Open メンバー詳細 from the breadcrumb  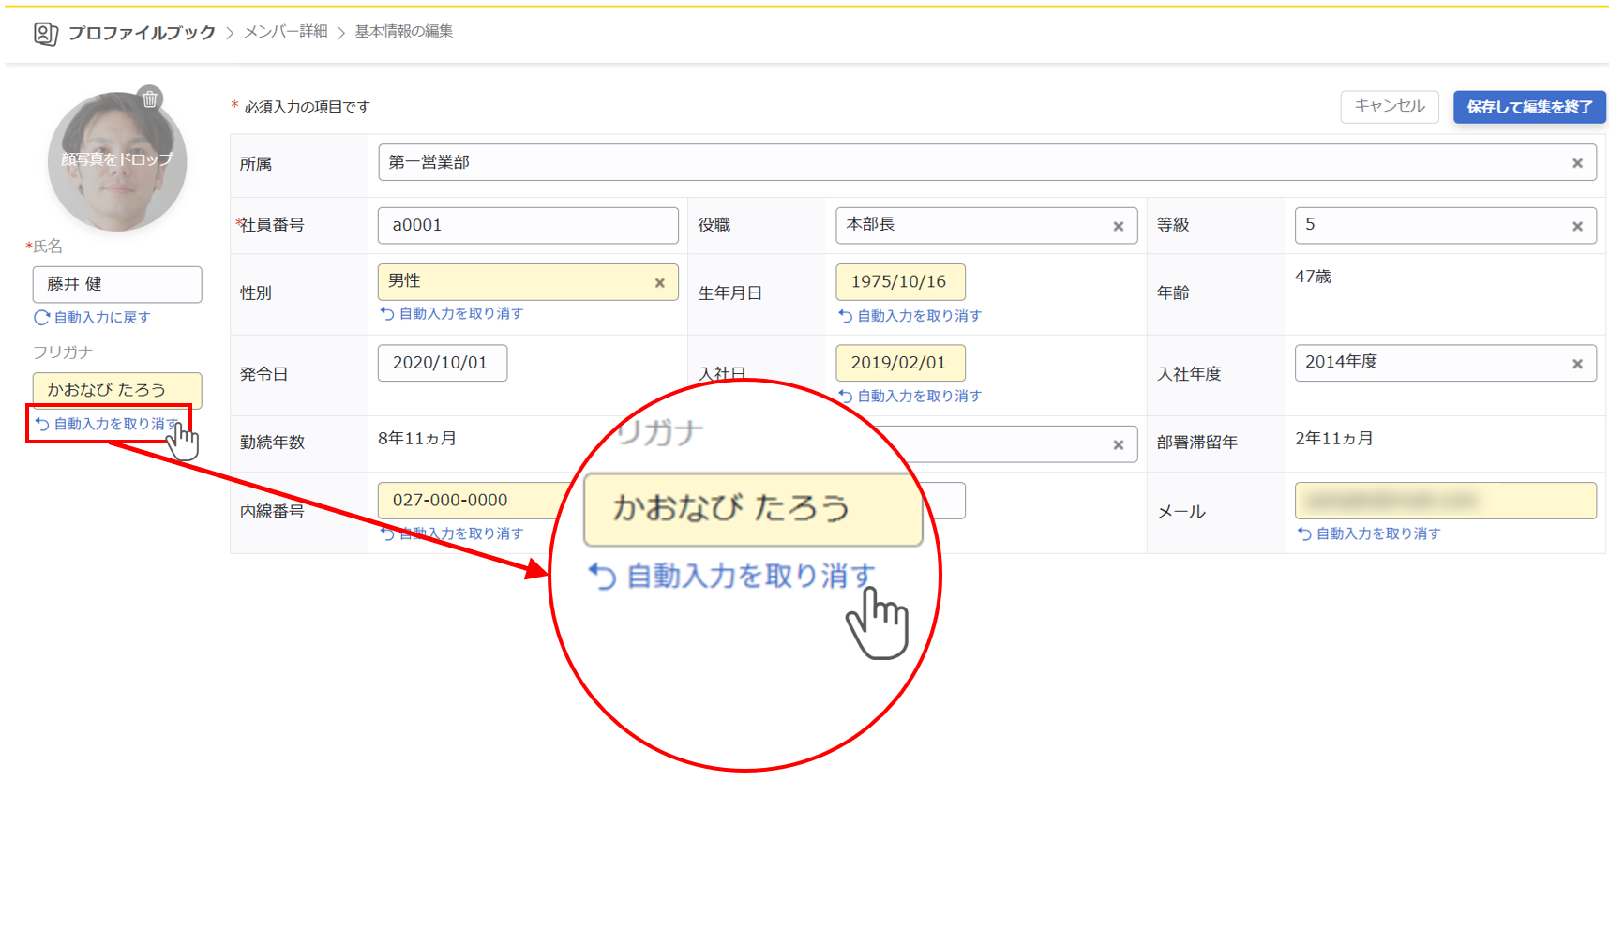283,30
